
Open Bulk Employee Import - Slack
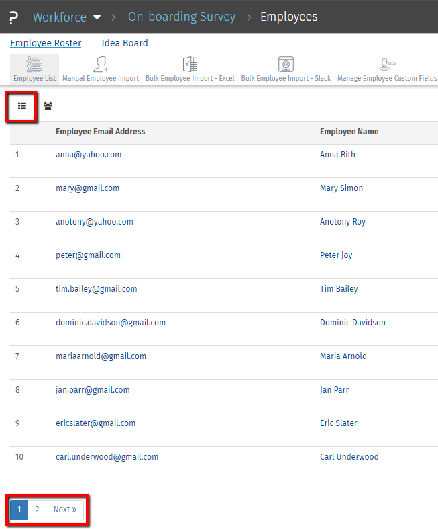(x=286, y=70)
